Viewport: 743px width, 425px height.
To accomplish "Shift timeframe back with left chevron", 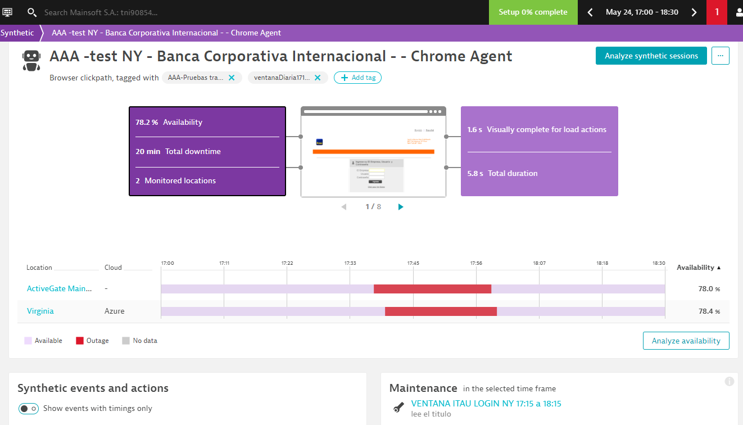I will [x=590, y=12].
